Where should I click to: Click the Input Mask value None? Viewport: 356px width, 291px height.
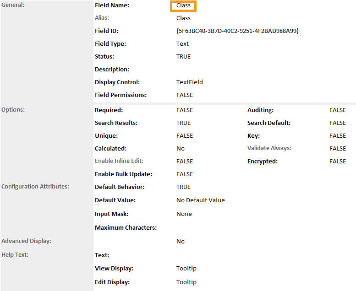coord(184,214)
